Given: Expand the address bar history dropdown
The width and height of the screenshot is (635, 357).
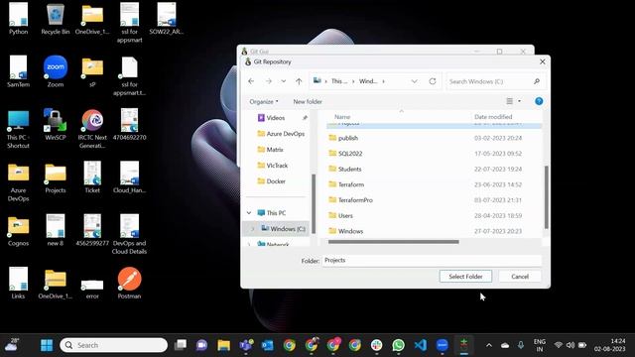Looking at the screenshot, I should 415,81.
